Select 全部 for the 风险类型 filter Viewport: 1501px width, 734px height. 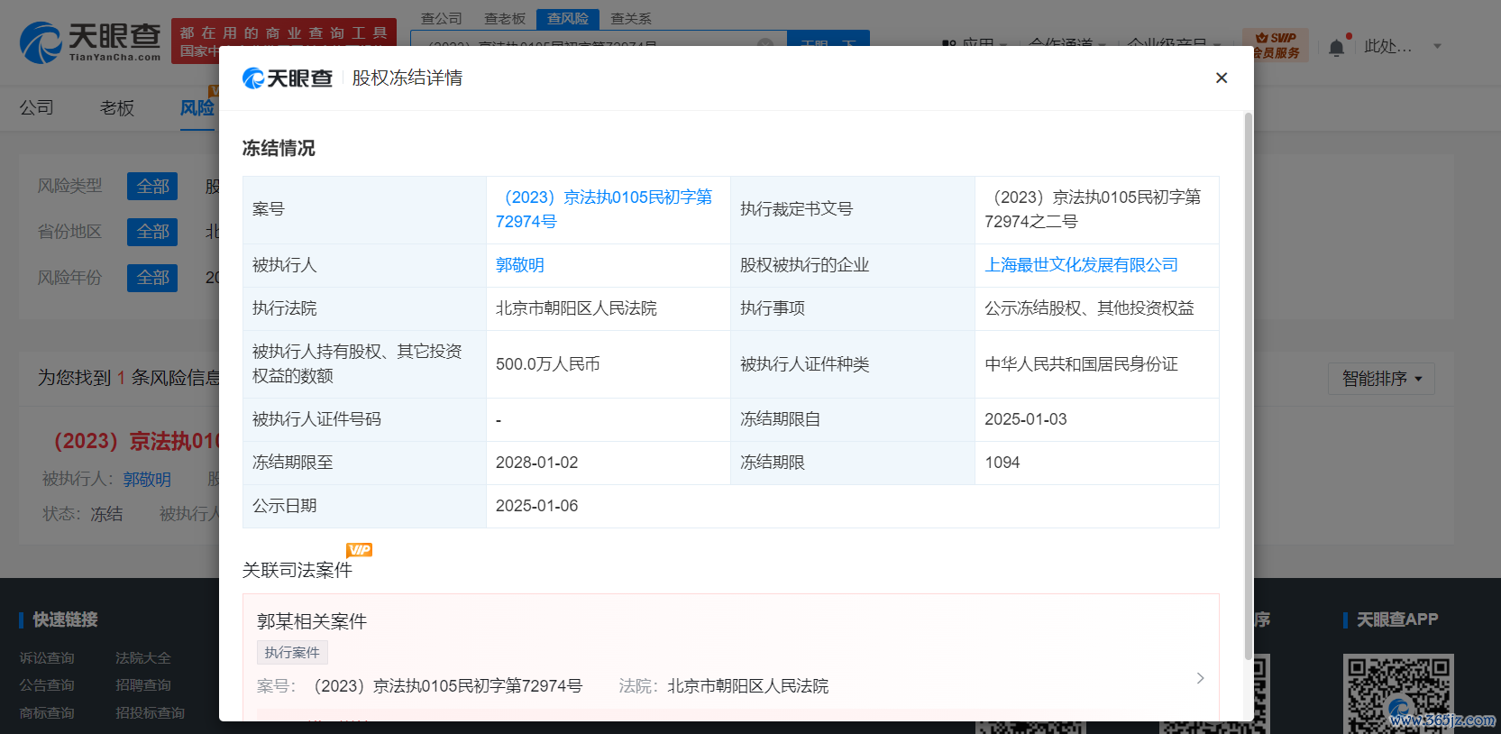pyautogui.click(x=152, y=187)
